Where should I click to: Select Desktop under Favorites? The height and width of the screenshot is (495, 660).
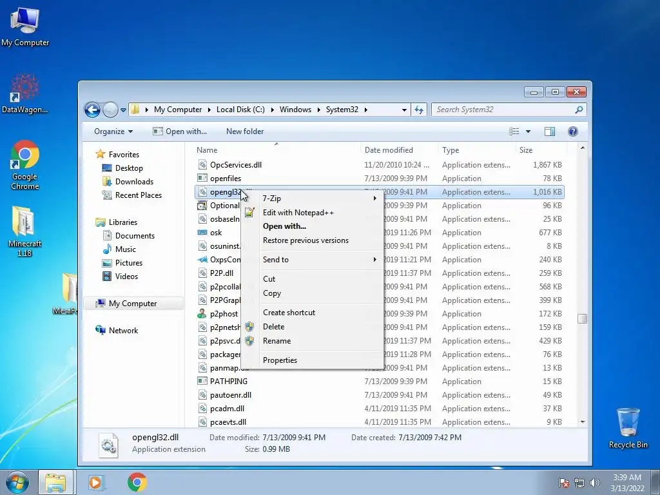(x=122, y=168)
